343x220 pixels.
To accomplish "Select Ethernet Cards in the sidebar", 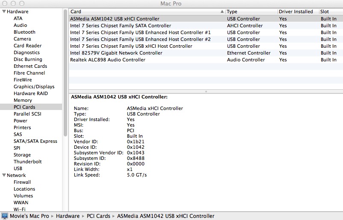I will (30, 66).
